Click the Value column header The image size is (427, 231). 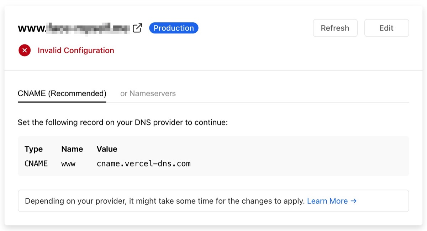coord(106,149)
